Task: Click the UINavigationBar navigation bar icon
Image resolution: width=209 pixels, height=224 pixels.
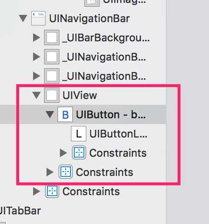Action: click(38, 18)
